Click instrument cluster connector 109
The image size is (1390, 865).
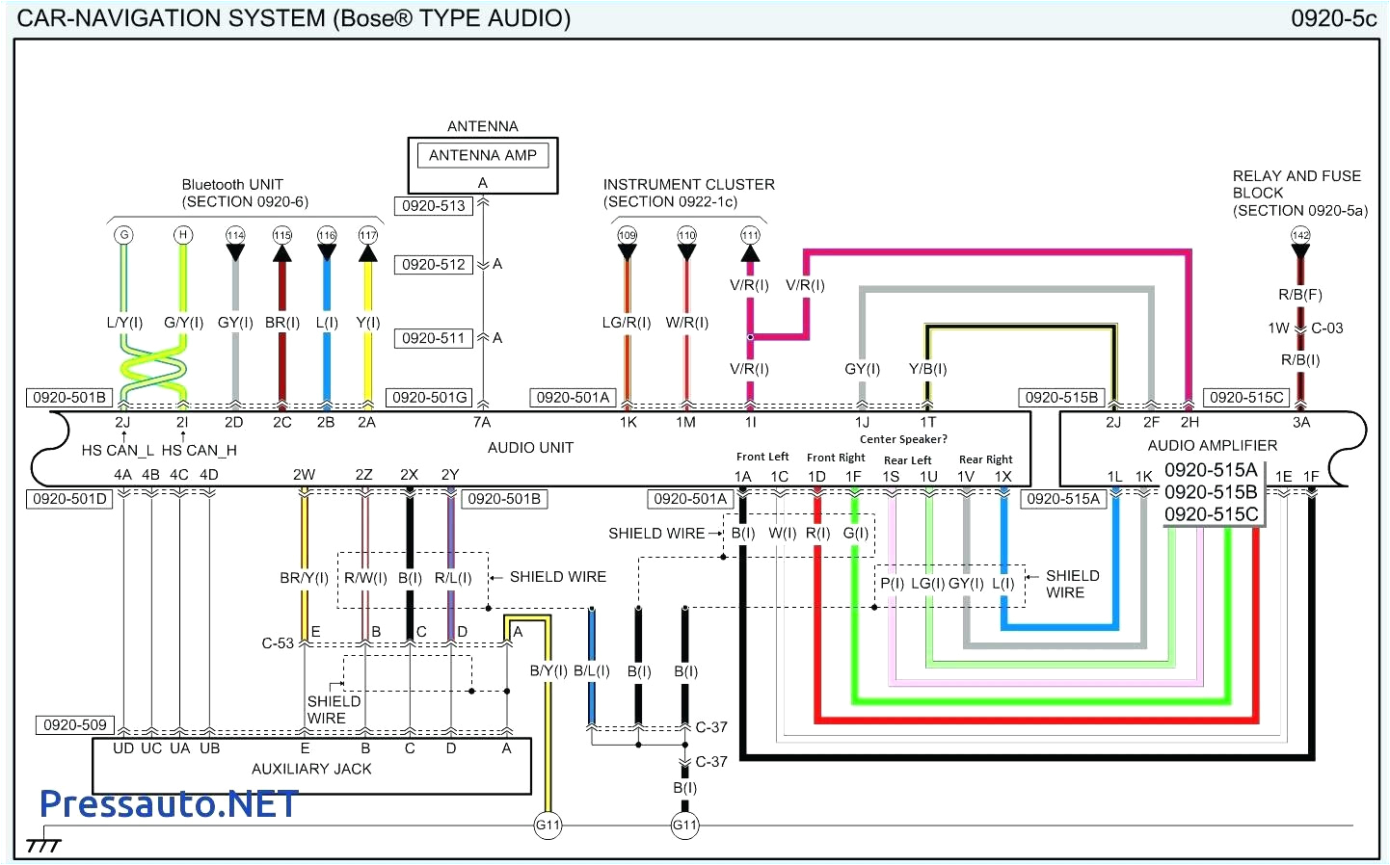(x=628, y=234)
